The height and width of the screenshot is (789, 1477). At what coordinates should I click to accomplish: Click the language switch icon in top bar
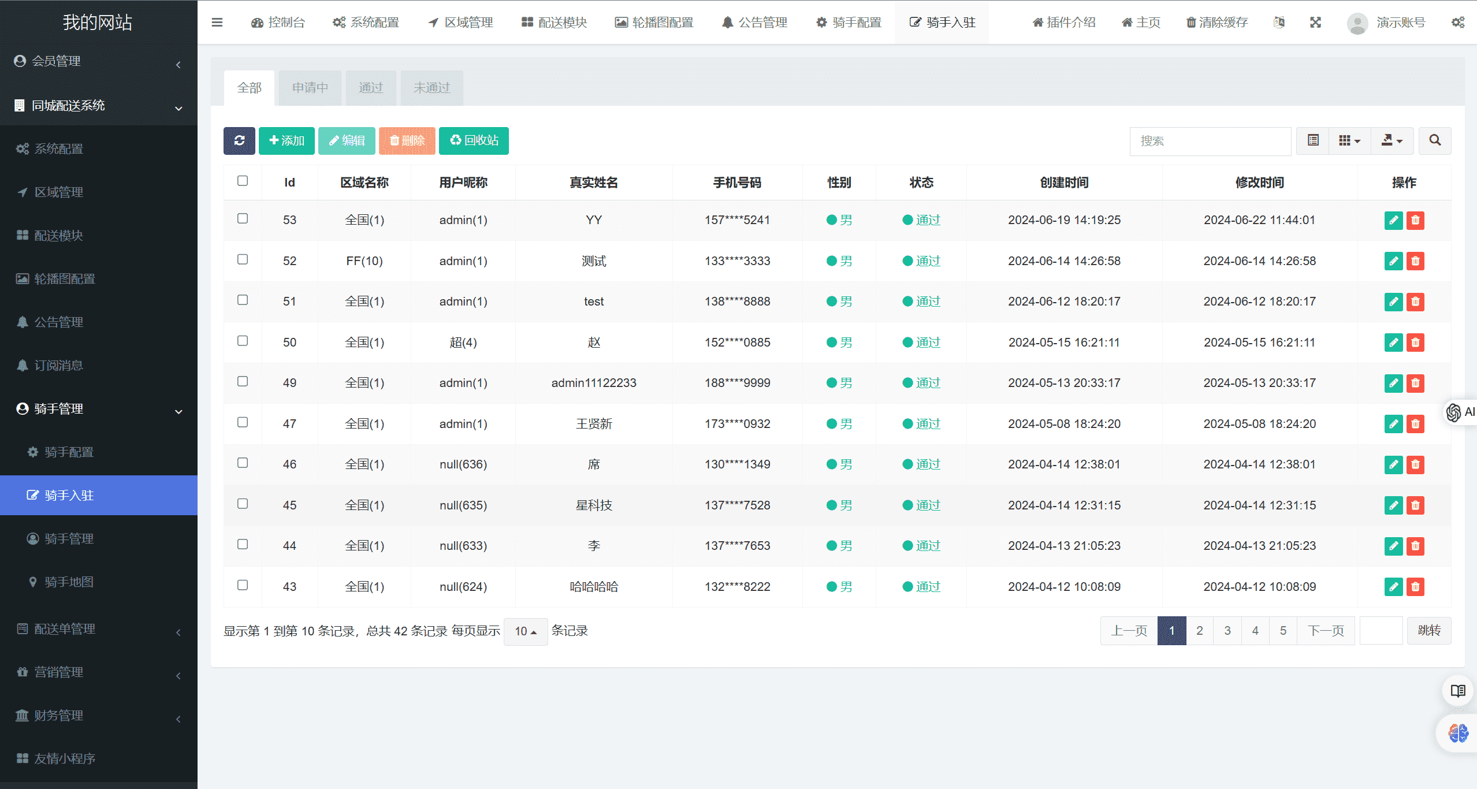pos(1279,23)
